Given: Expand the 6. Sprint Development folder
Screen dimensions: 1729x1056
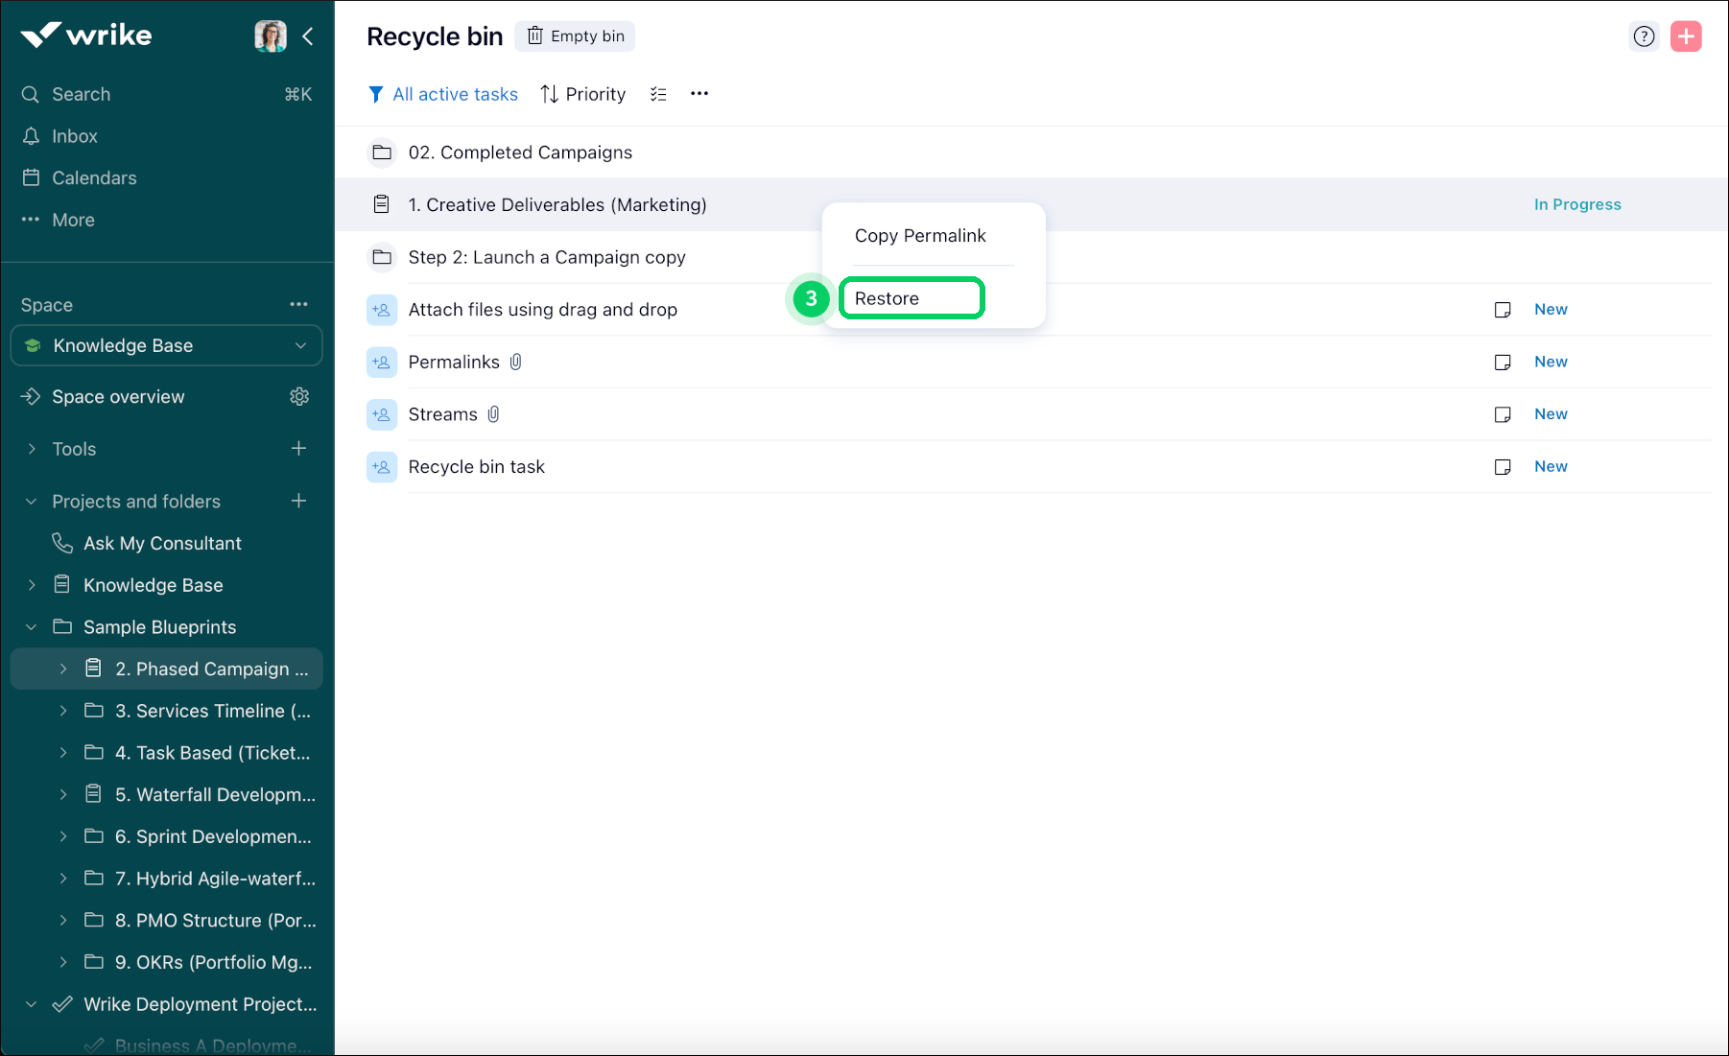Looking at the screenshot, I should tap(63, 836).
